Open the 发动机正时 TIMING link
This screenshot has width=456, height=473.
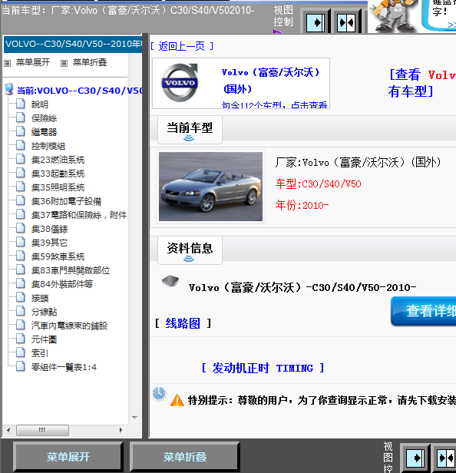[263, 368]
